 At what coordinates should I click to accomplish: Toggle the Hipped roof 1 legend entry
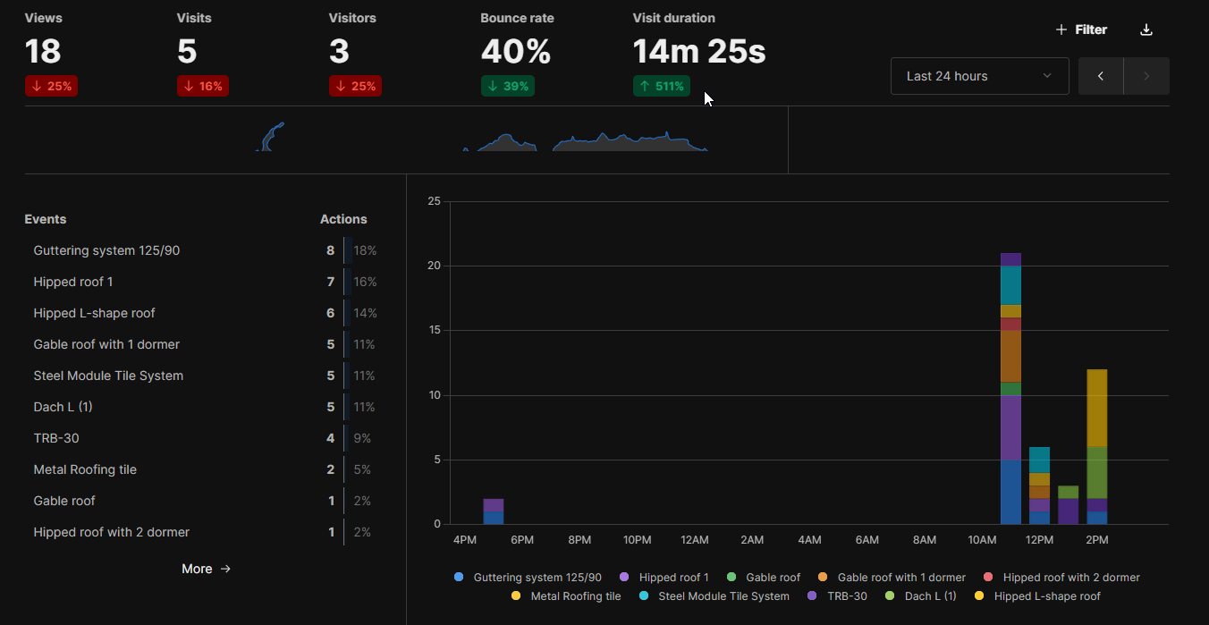(x=664, y=577)
